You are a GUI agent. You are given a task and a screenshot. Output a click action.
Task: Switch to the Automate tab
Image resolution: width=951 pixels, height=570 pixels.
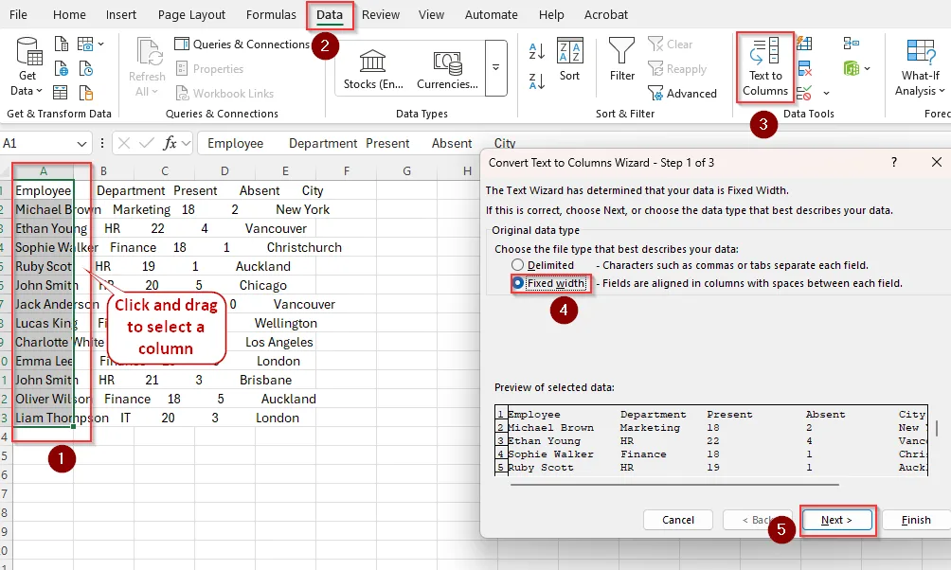(492, 14)
